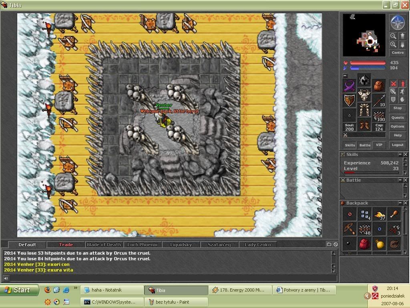Click the Logout button
The image size is (410, 308).
tap(398, 145)
